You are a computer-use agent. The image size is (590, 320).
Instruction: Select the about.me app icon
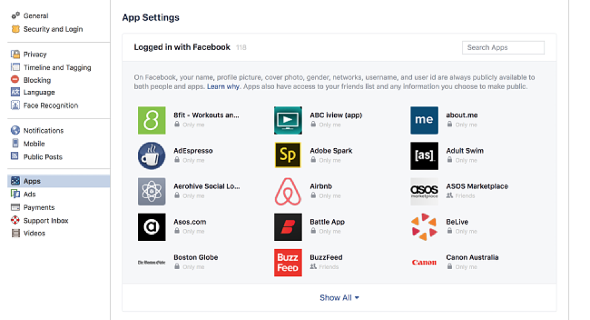pyautogui.click(x=424, y=120)
